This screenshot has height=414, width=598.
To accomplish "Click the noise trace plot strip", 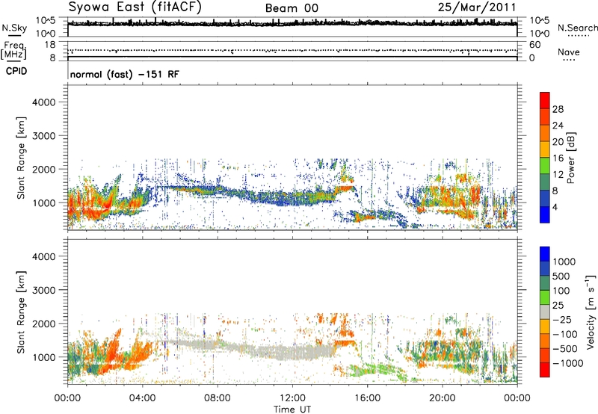I will [x=292, y=27].
